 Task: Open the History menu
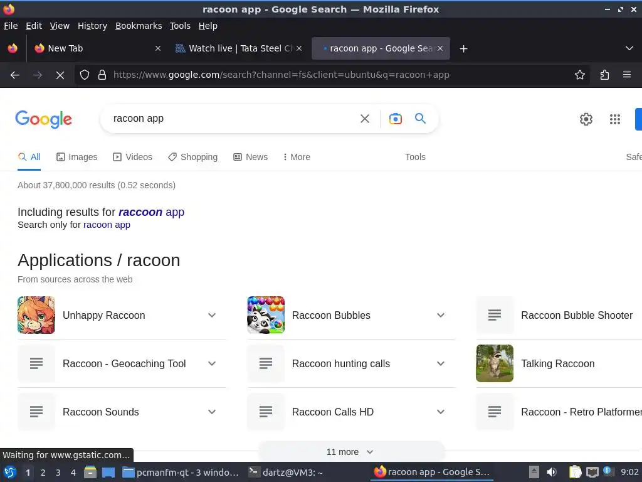pos(92,26)
